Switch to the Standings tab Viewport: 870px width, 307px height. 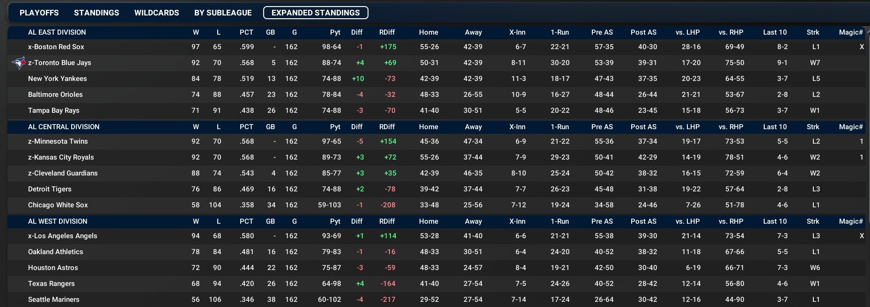pyautogui.click(x=96, y=13)
